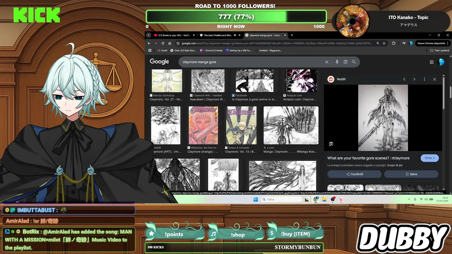Open the browser home page icon
Image resolution: width=452 pixels, height=254 pixels.
pyautogui.click(x=169, y=43)
